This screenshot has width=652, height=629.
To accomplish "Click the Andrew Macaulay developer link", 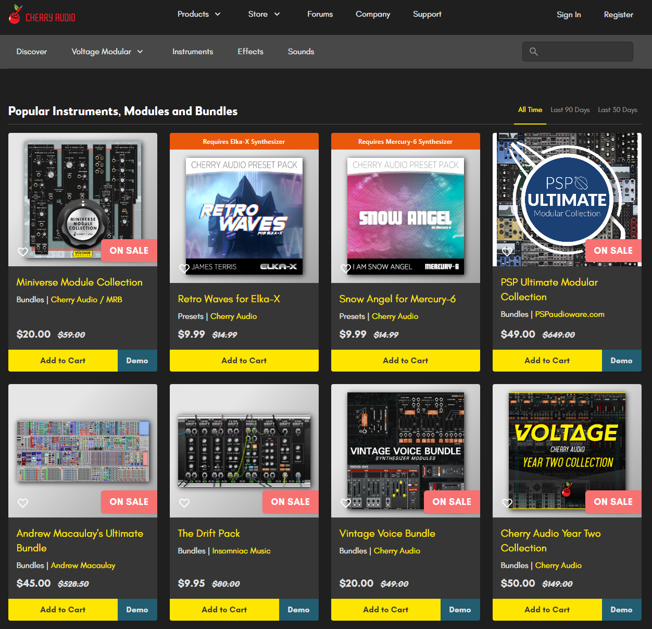I will click(x=83, y=565).
